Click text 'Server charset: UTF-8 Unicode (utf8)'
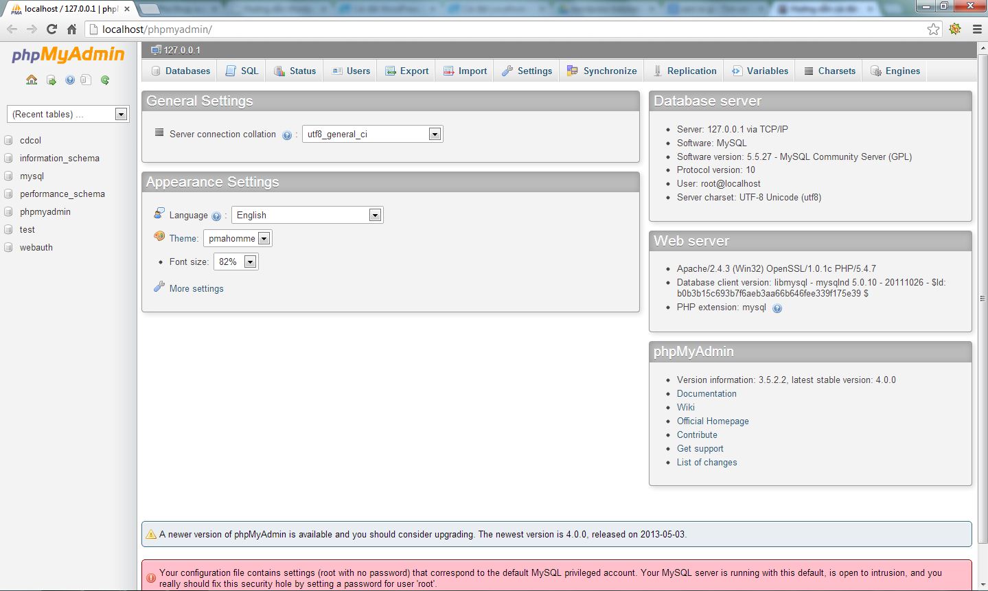Screen dimensions: 988x591 coord(749,197)
